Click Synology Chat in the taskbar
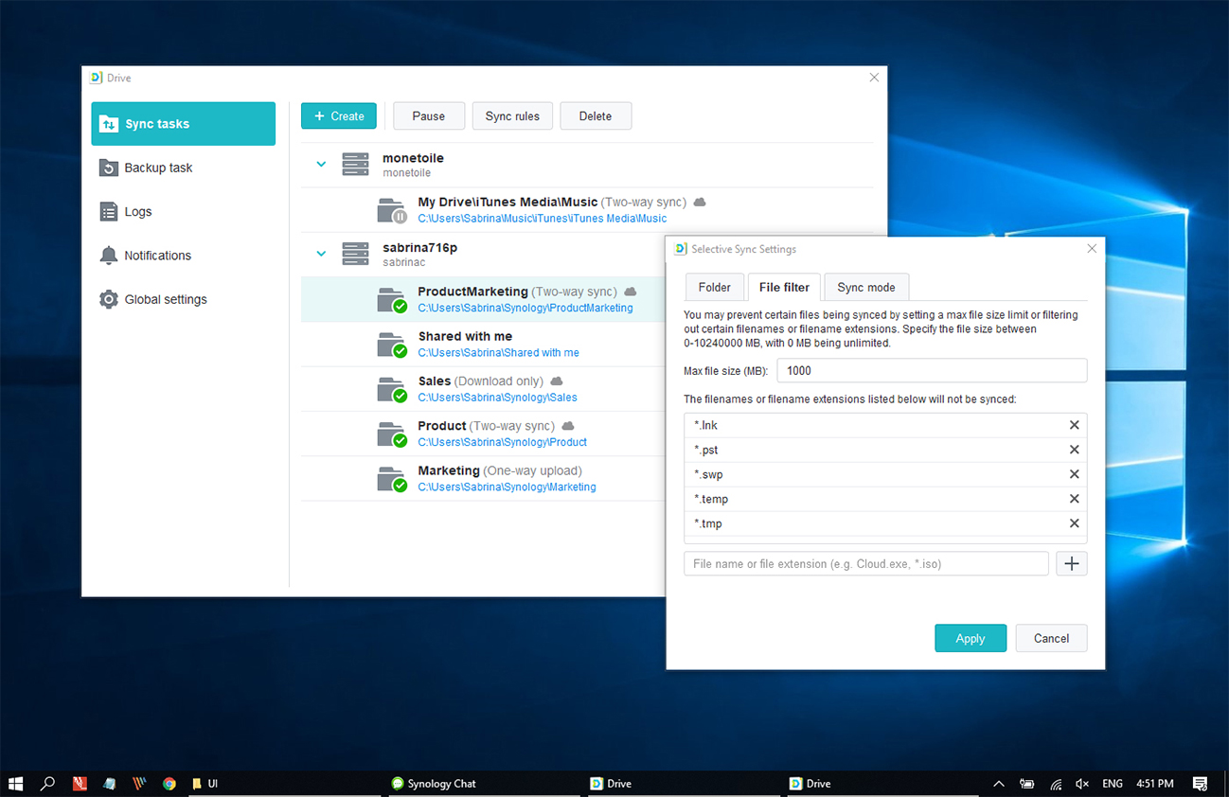The image size is (1229, 797). (x=434, y=784)
